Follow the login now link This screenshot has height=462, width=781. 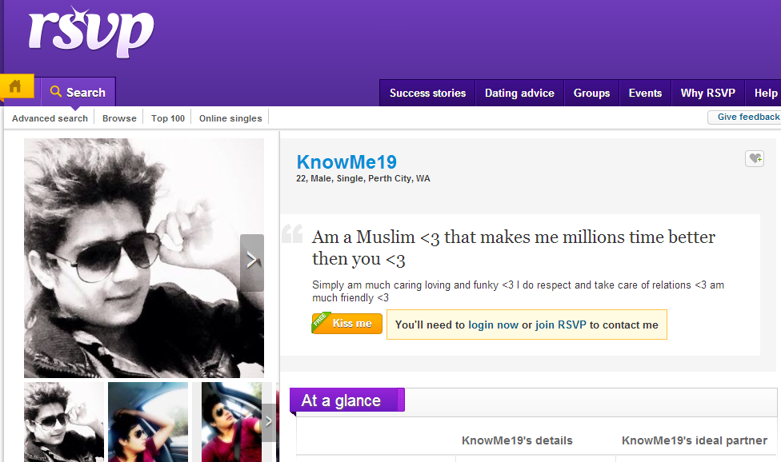(x=493, y=325)
